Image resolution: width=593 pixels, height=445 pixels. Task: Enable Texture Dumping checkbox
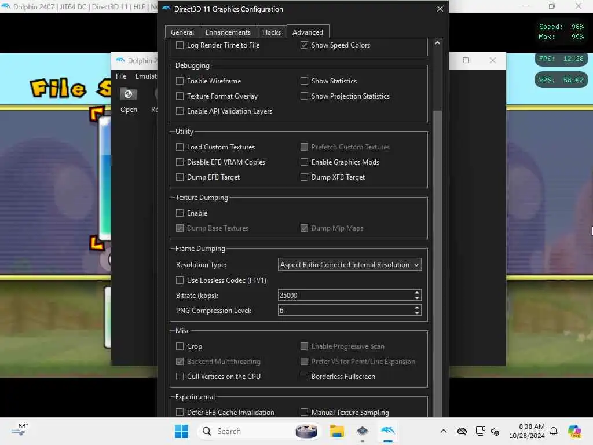pyautogui.click(x=180, y=213)
